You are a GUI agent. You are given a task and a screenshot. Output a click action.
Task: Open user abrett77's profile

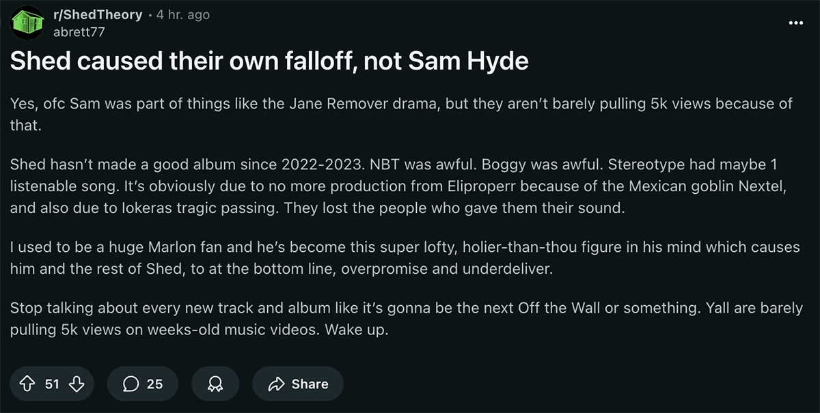tap(79, 31)
